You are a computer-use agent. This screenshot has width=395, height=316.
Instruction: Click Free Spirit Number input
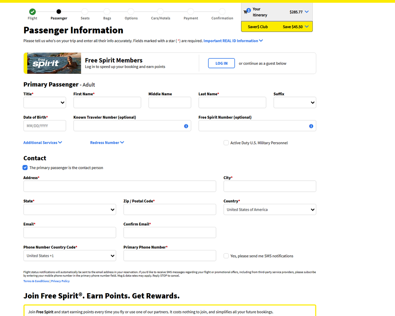tap(257, 126)
